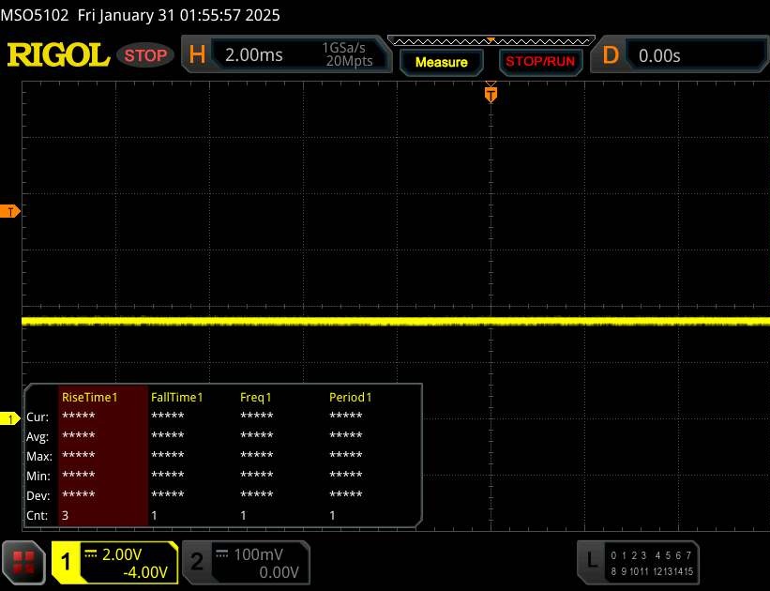Click the STOP/RUN button
The image size is (770, 591).
pyautogui.click(x=540, y=62)
